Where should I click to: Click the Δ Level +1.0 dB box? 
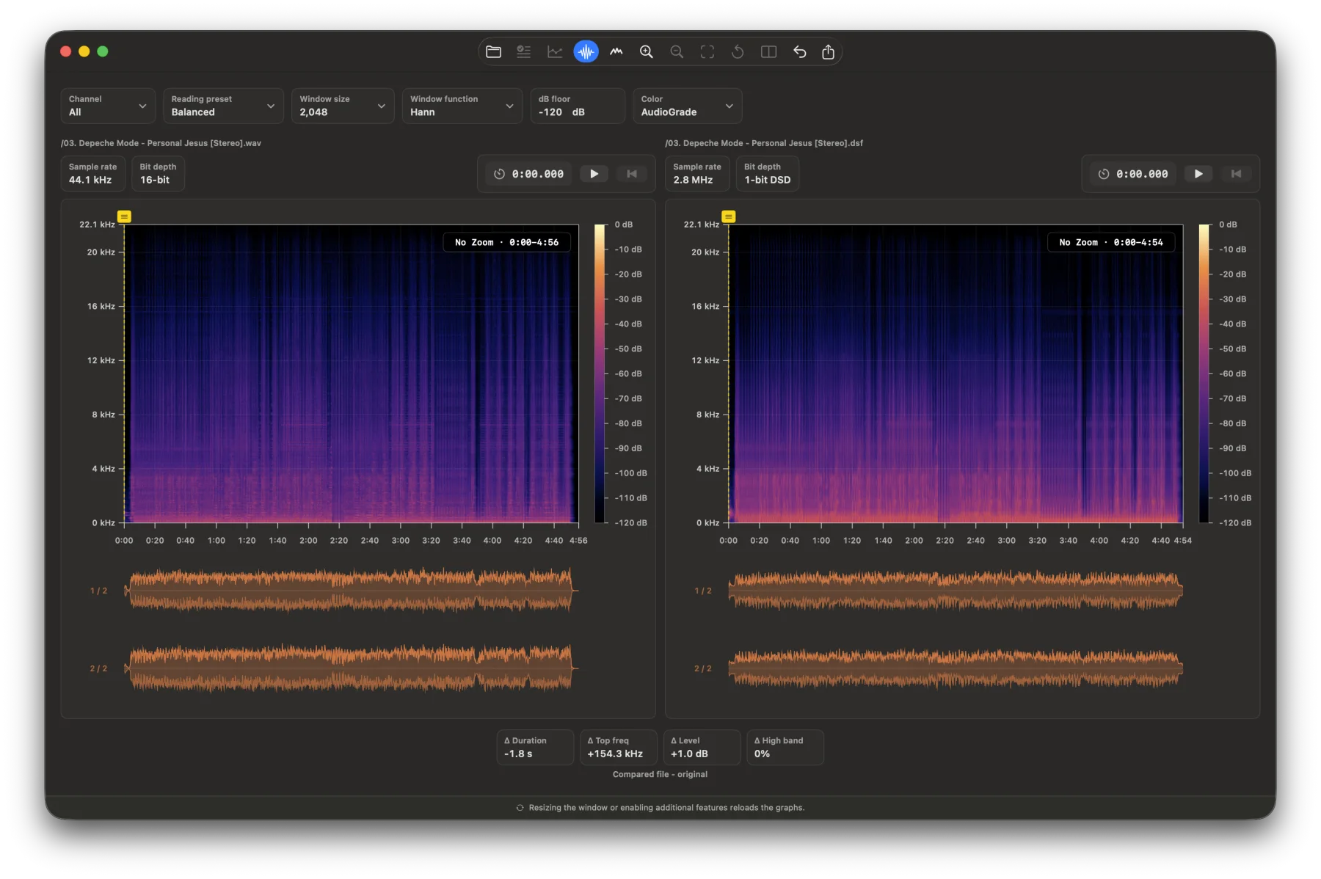click(702, 747)
